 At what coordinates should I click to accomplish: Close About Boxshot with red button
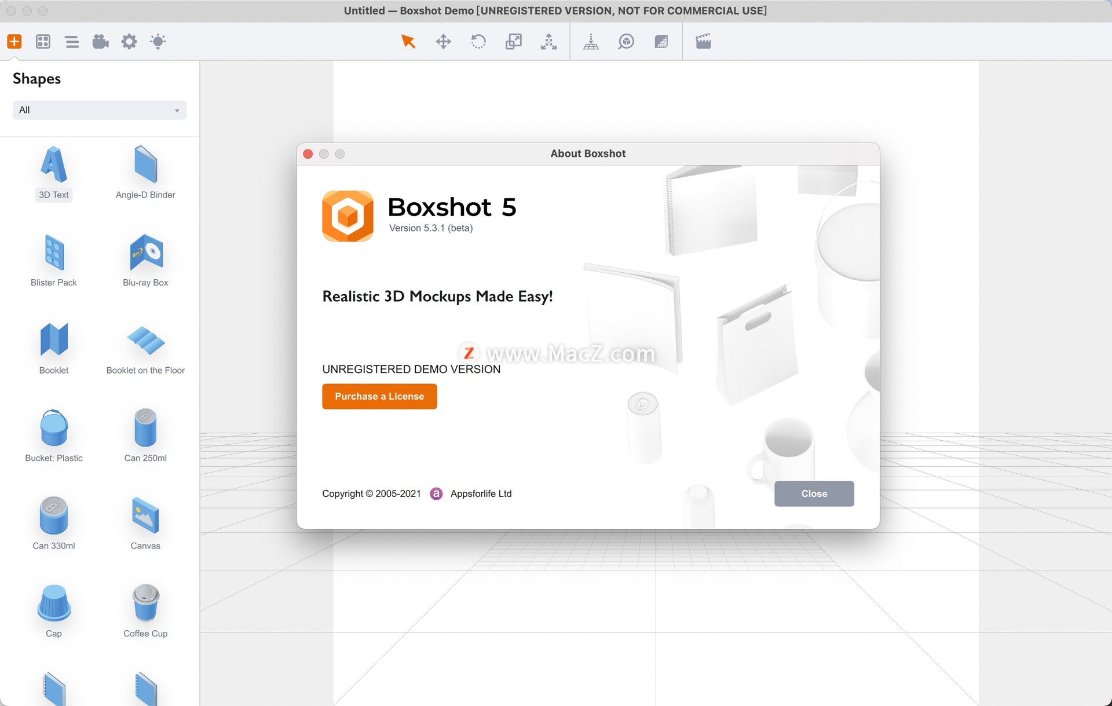[308, 153]
